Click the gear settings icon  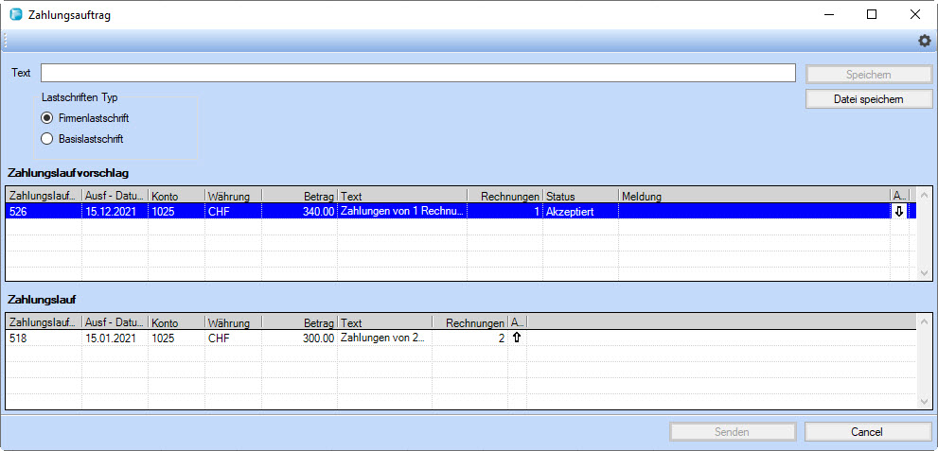[925, 41]
